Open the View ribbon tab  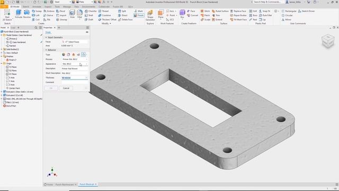pos(76,7)
